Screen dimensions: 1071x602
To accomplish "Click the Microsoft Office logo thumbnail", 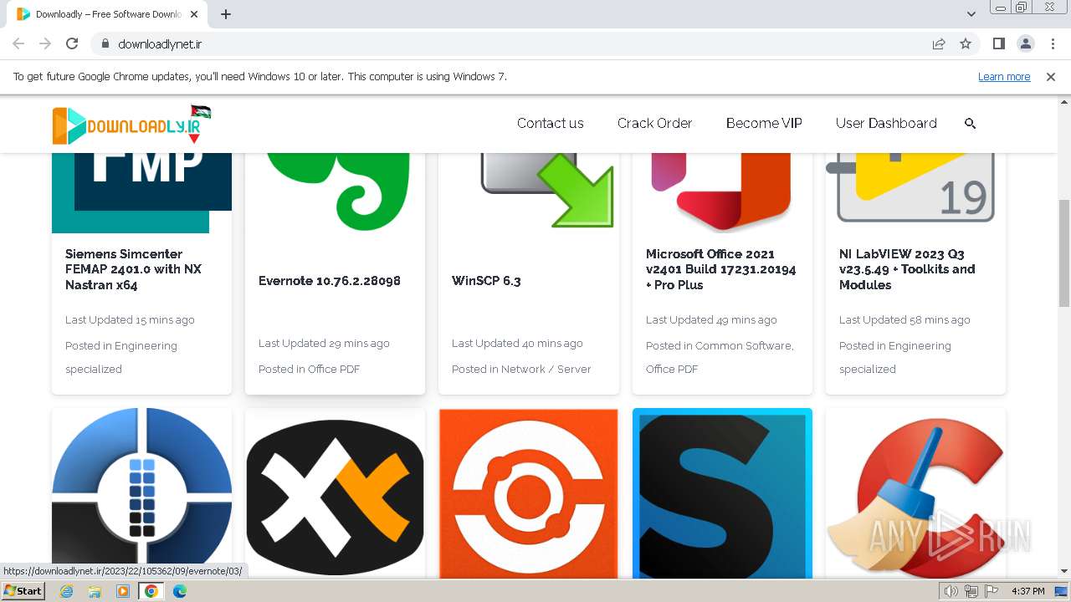I will (x=721, y=192).
